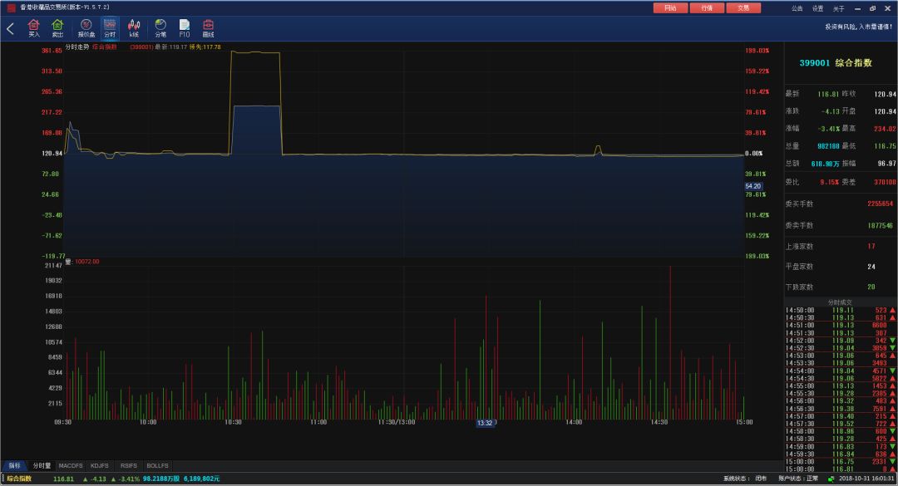
Task: Click the 分时成交 list header
Action: point(840,302)
